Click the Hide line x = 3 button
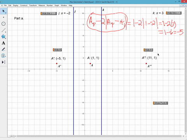 pos(174,13)
